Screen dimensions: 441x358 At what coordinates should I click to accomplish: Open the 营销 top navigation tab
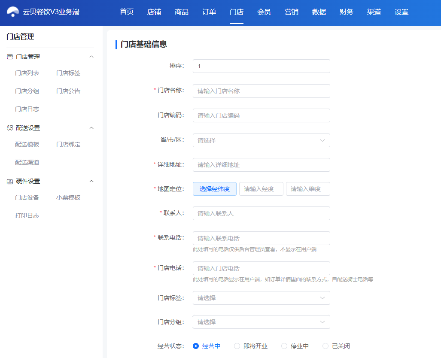292,12
